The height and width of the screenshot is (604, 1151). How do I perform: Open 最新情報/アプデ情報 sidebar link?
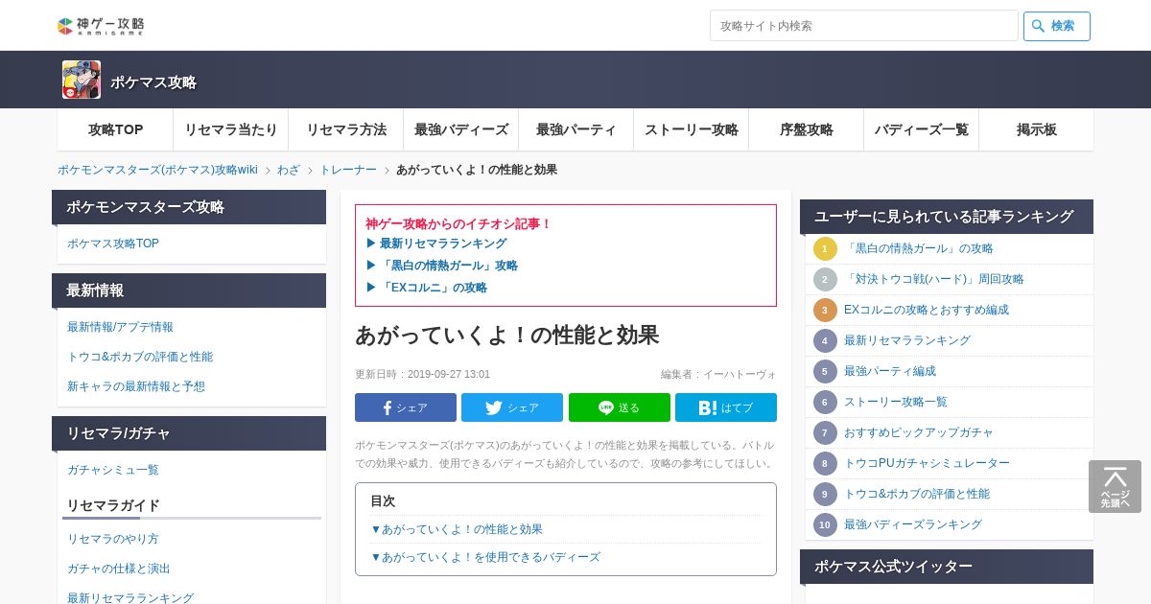click(120, 327)
